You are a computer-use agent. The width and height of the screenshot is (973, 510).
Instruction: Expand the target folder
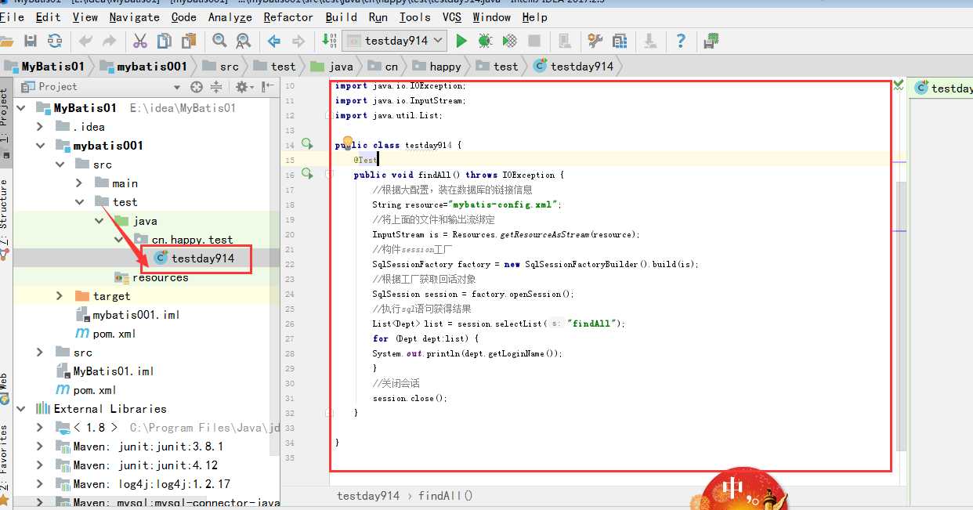(60, 296)
